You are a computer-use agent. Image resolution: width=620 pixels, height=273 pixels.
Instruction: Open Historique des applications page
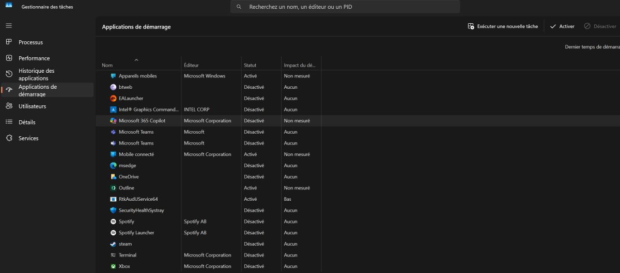(36, 74)
